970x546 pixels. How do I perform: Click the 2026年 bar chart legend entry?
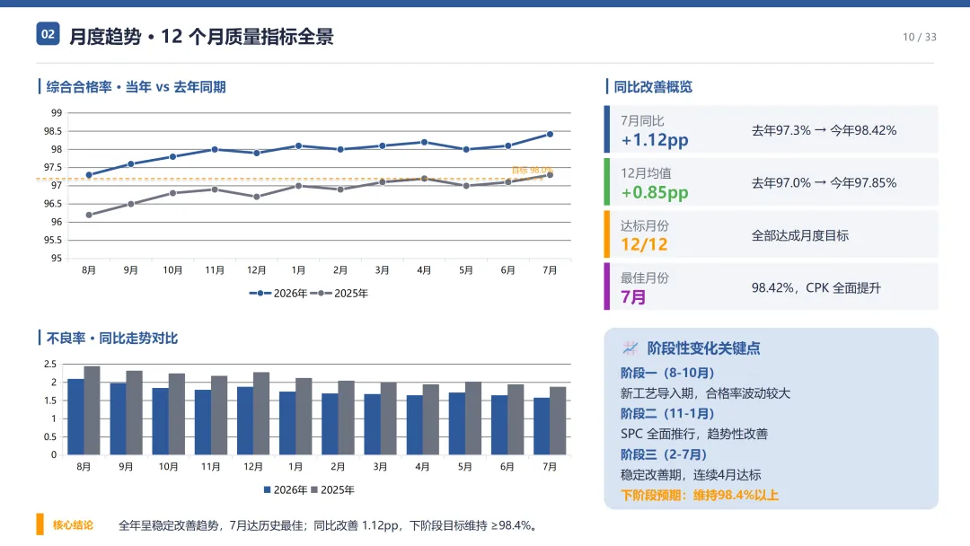pos(286,489)
